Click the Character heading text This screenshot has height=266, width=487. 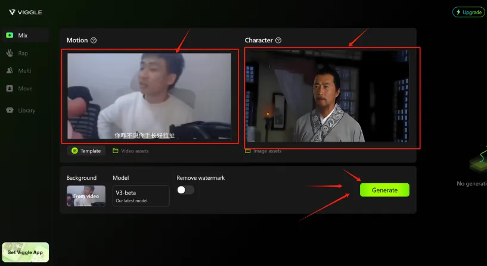click(x=259, y=40)
